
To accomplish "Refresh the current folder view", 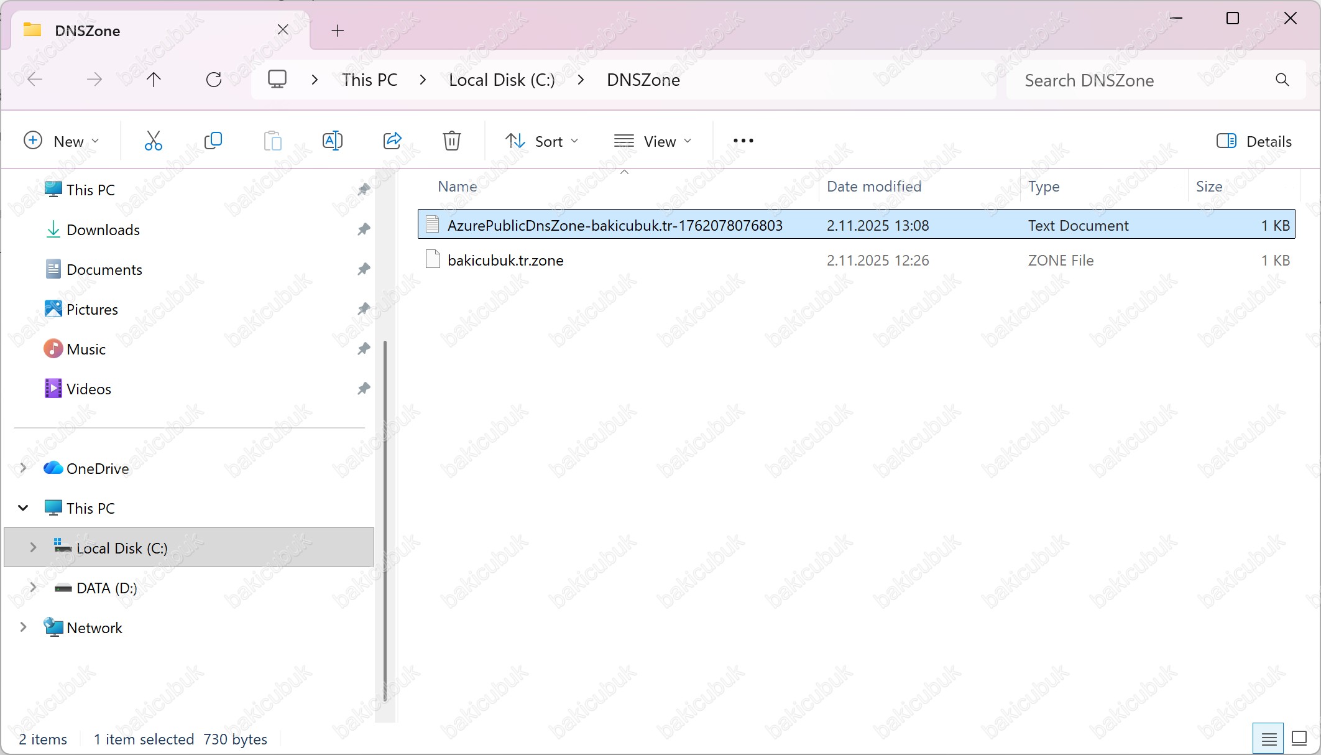I will [x=214, y=80].
